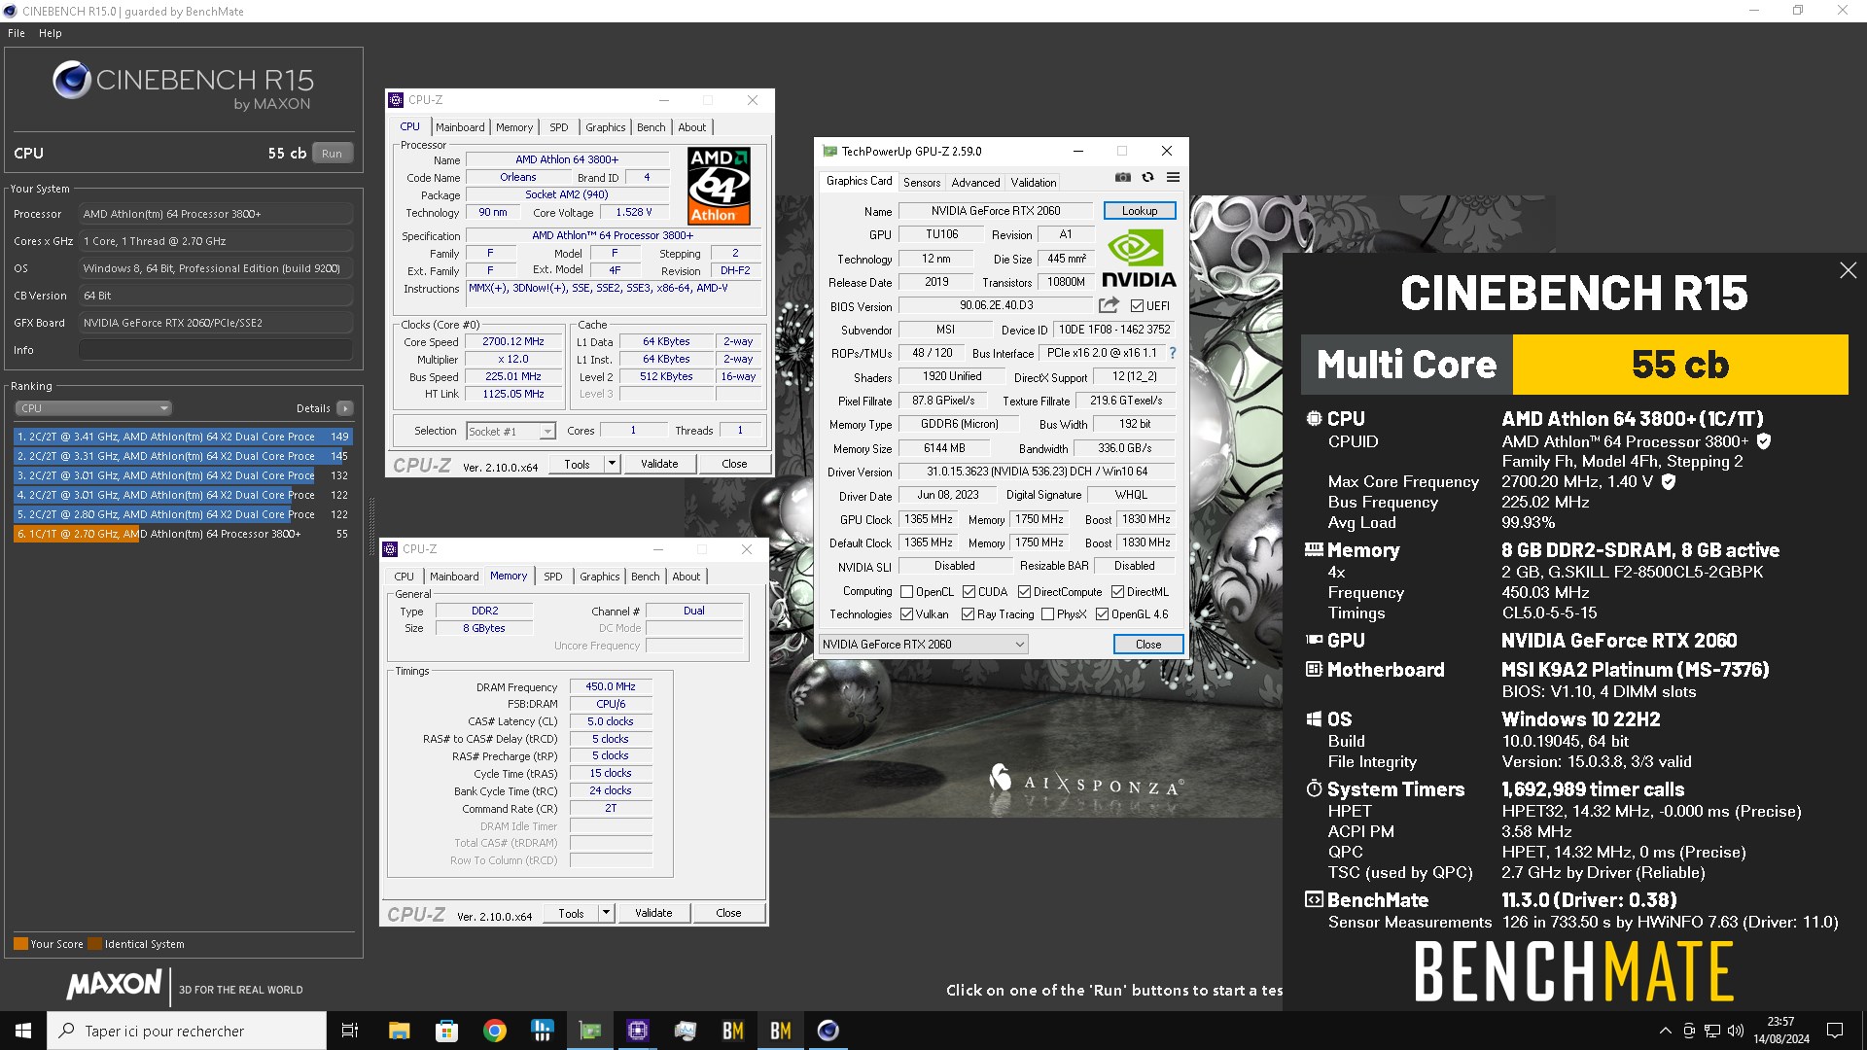Click Tools in the CPU-Z processor window
Image resolution: width=1867 pixels, height=1050 pixels.
coord(577,464)
